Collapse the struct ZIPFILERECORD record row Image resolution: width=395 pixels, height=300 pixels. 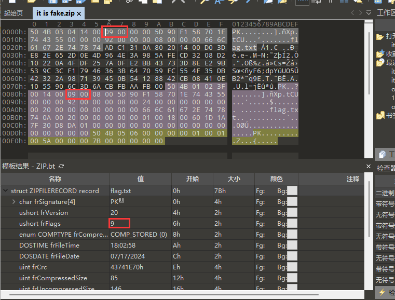click(x=5, y=190)
